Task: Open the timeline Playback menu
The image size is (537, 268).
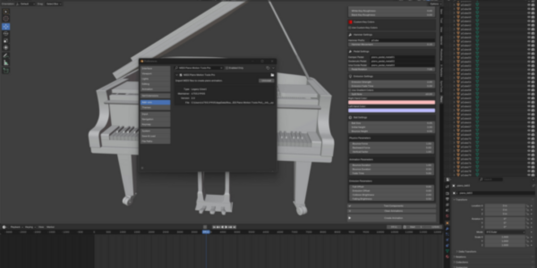Action: tap(17, 227)
